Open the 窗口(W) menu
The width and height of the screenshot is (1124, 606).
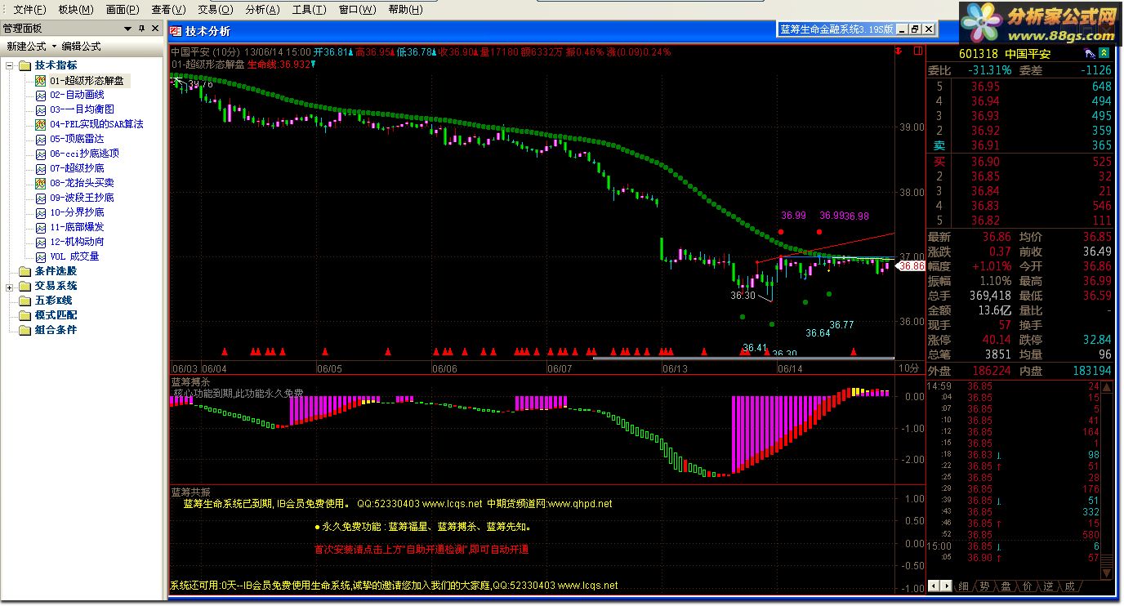tap(357, 10)
